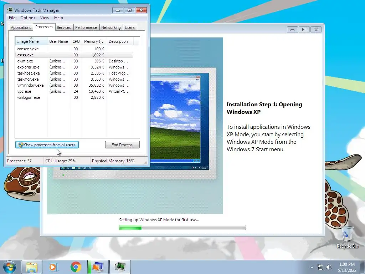Sort by Memory column header
365x274 pixels.
coord(94,41)
